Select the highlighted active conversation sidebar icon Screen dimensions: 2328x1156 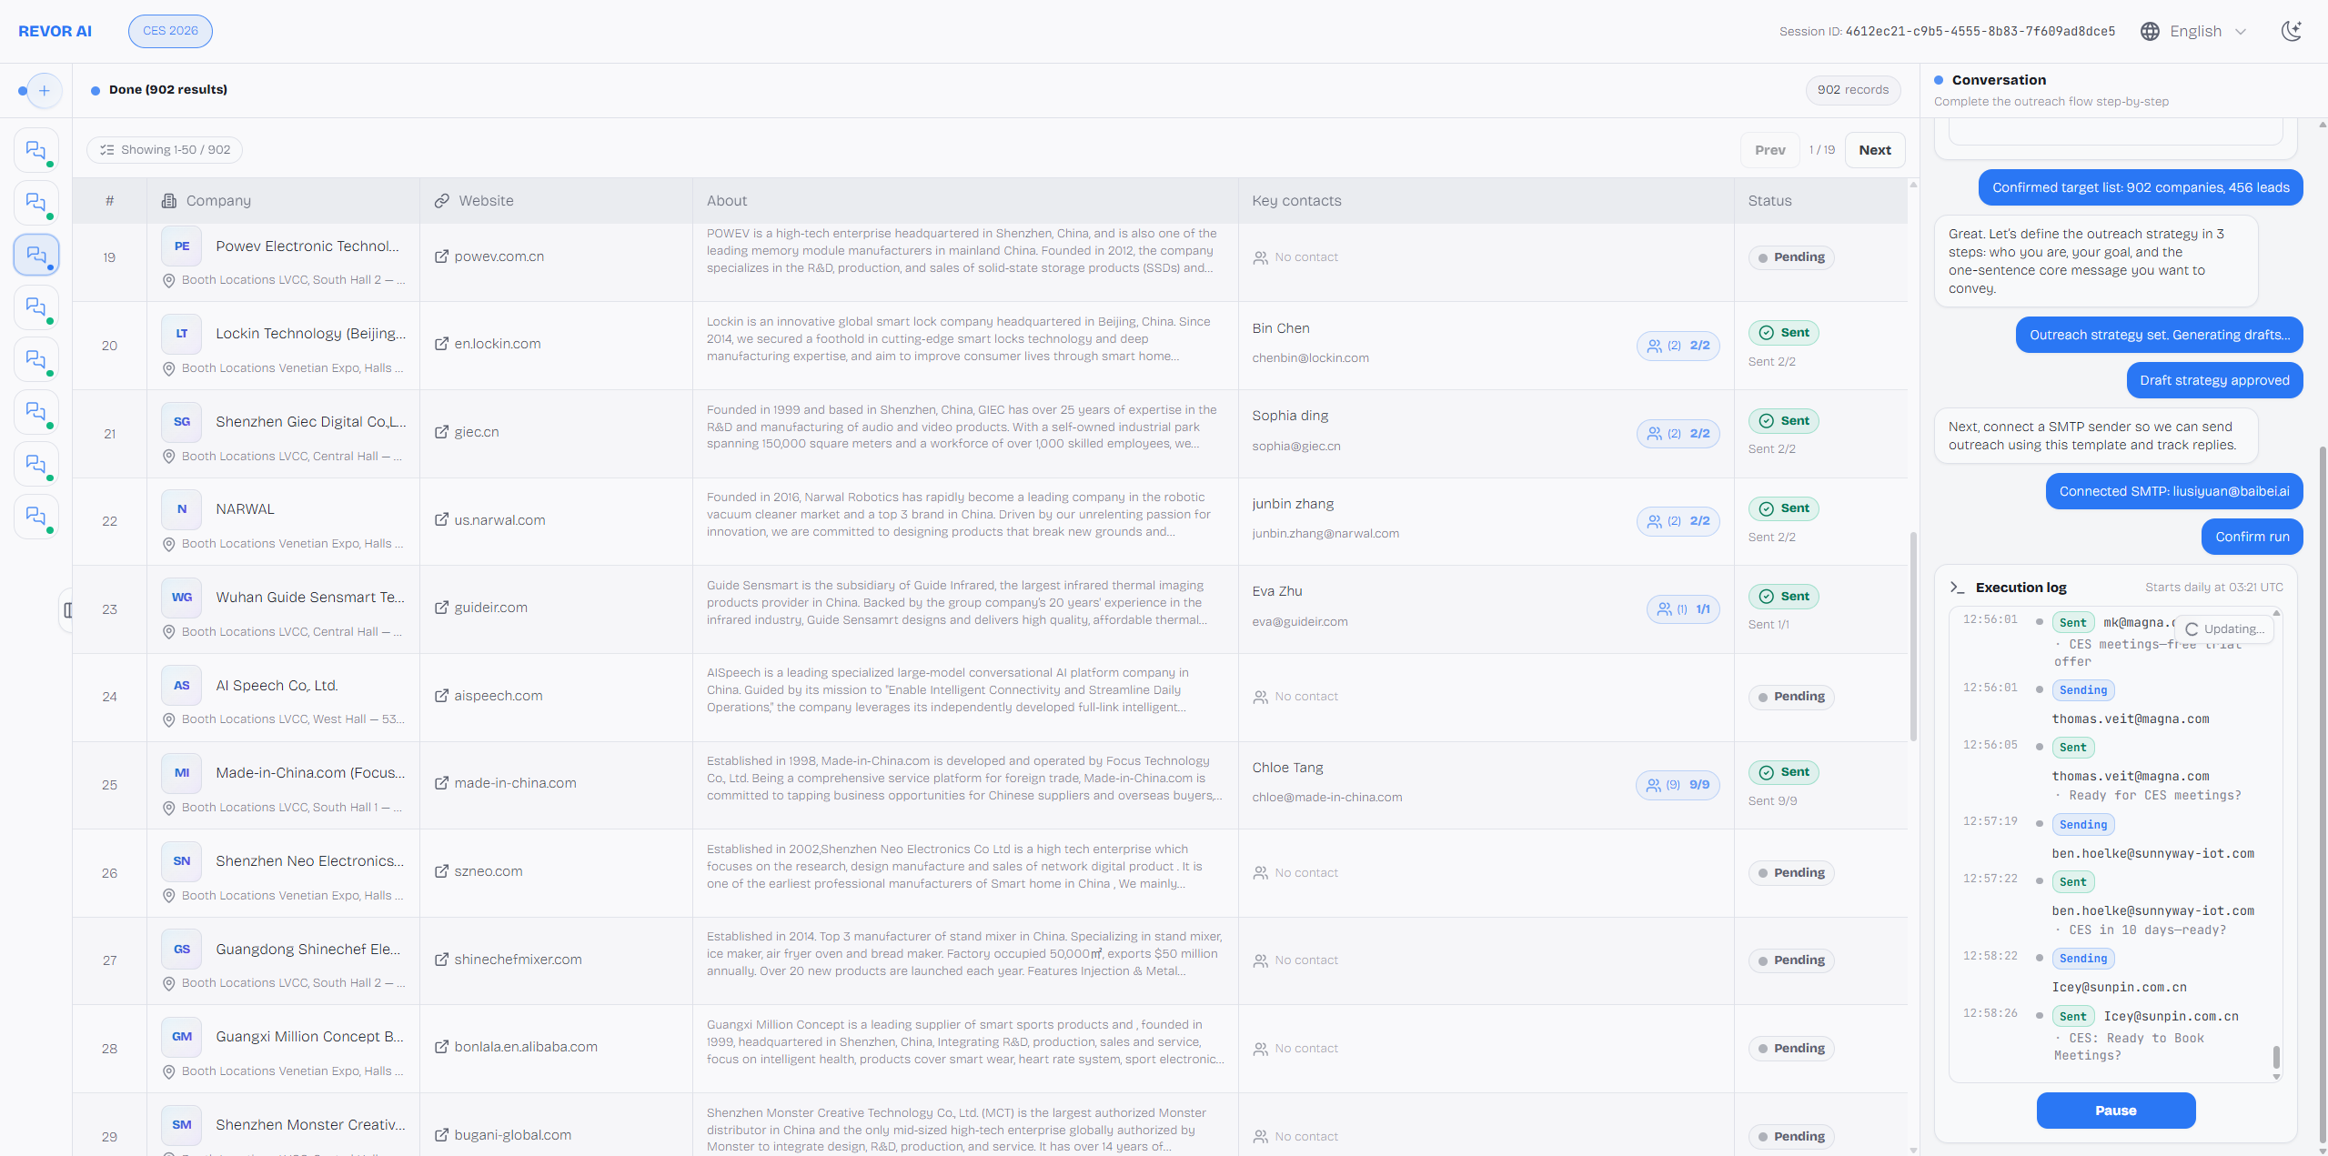pyautogui.click(x=36, y=255)
